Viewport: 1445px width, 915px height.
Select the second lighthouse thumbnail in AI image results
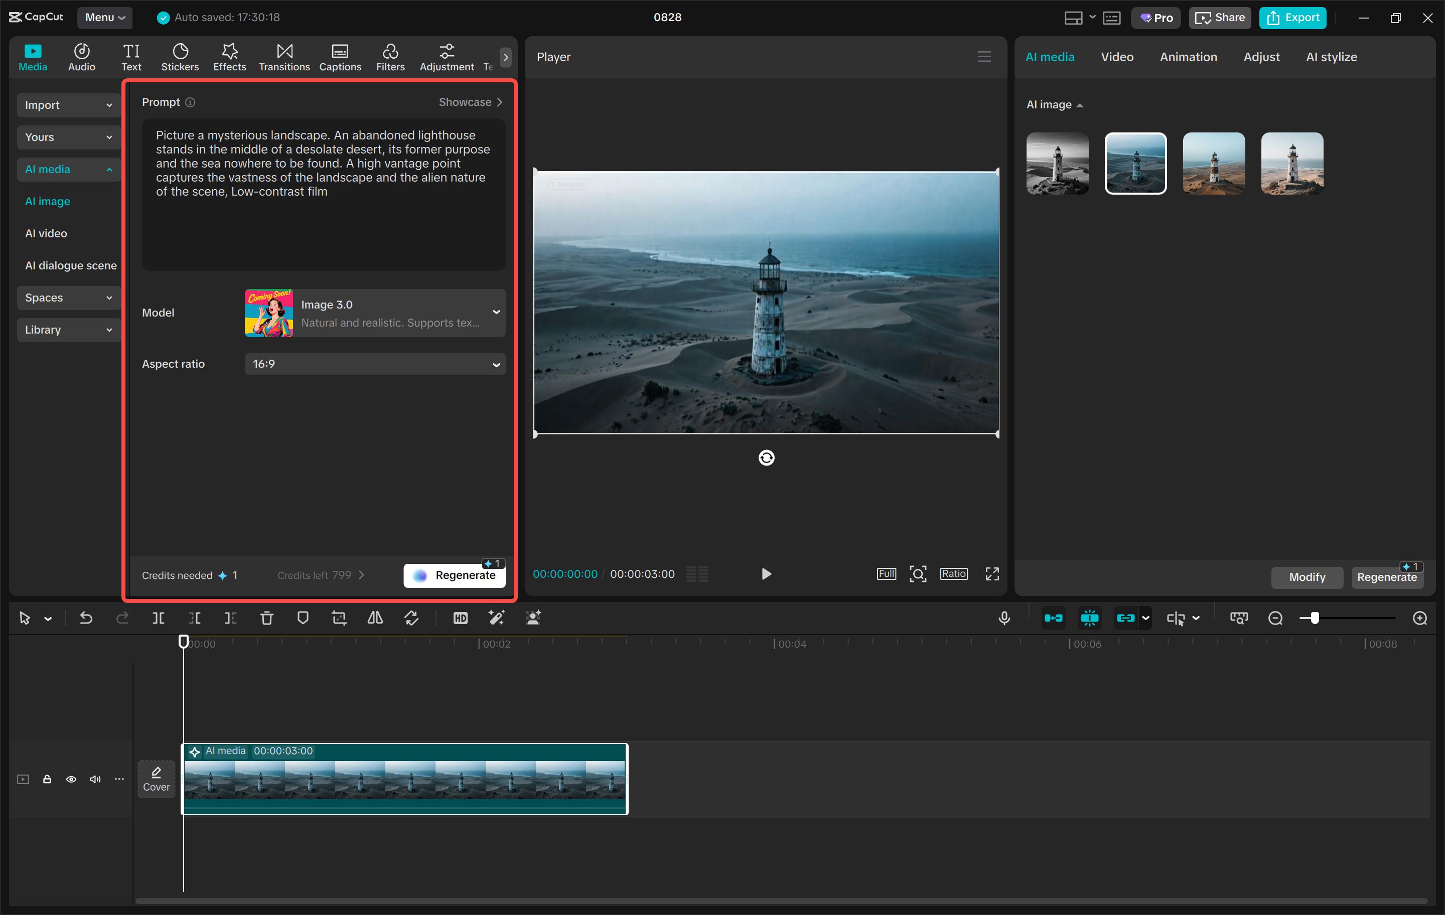click(1135, 163)
